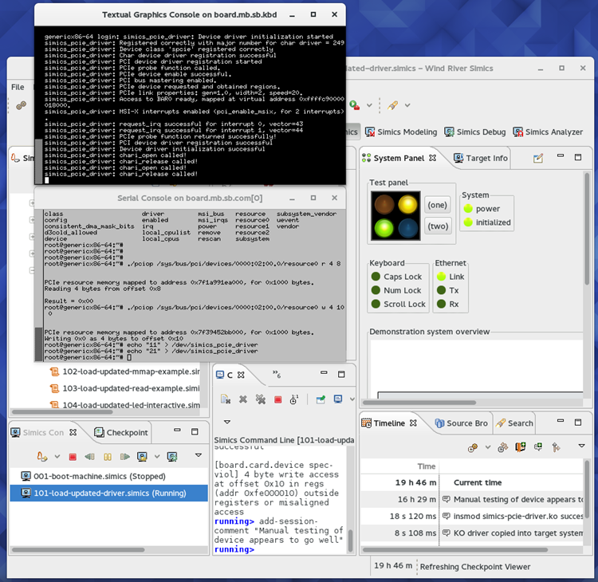The width and height of the screenshot is (598, 582).
Task: Click the new-session launch icon in Simics Control
Action: click(41, 456)
